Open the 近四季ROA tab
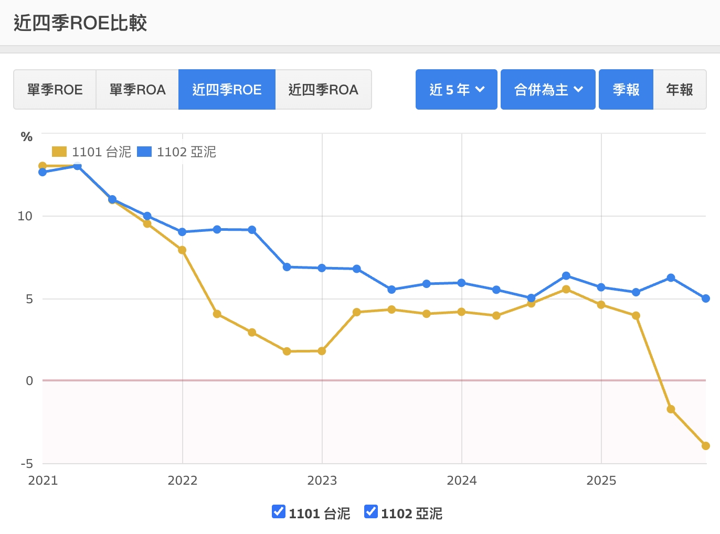The width and height of the screenshot is (720, 534). (x=323, y=90)
